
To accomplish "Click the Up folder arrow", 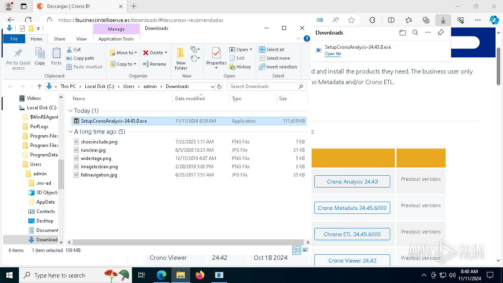I will (x=40, y=86).
